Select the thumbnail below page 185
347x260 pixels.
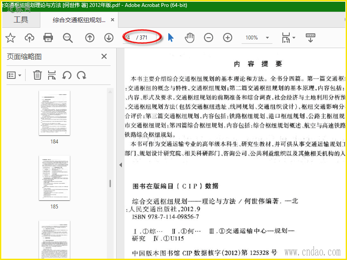[x=55, y=239]
